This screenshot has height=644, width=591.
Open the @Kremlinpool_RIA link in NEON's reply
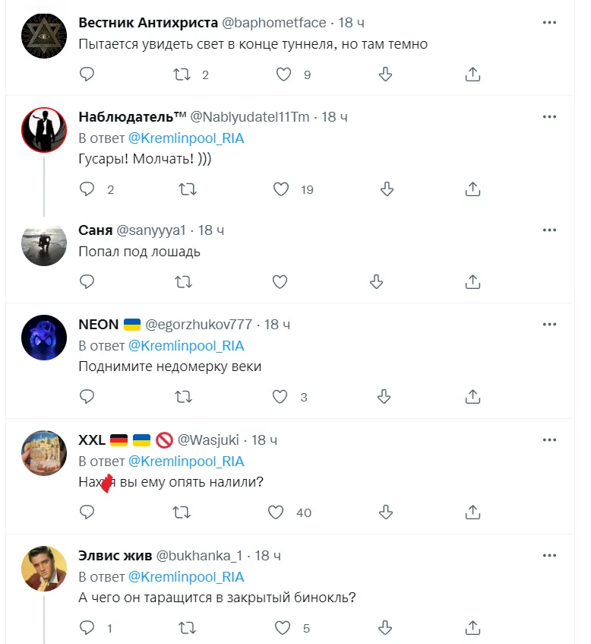tap(187, 346)
